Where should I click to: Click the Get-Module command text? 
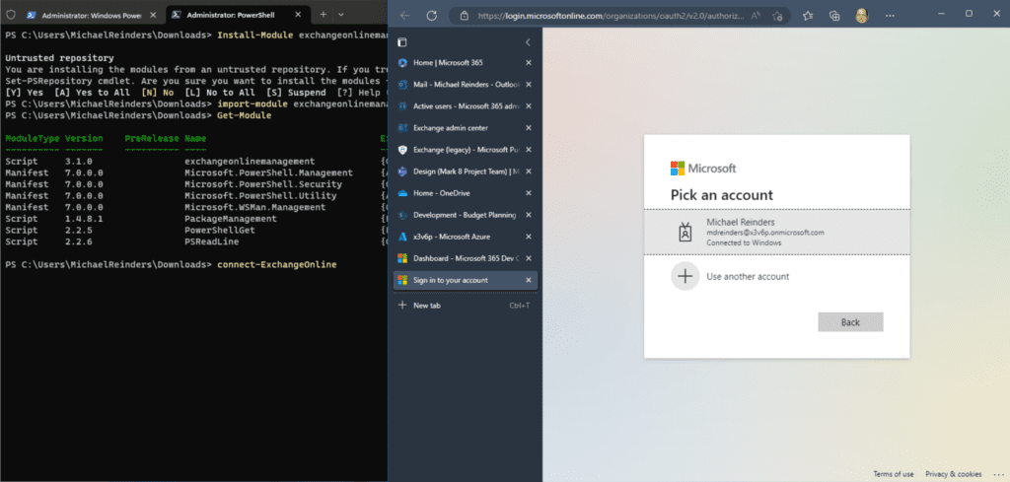[245, 115]
